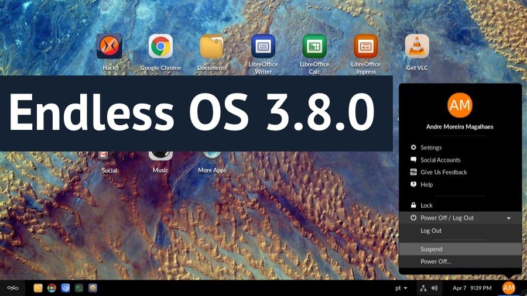Open the gear Settings icon in taskbar
The image size is (527, 296).
tap(93, 288)
